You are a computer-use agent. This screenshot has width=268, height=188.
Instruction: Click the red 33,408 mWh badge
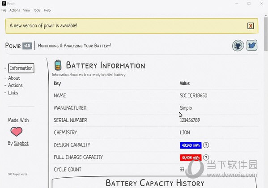click(191, 158)
